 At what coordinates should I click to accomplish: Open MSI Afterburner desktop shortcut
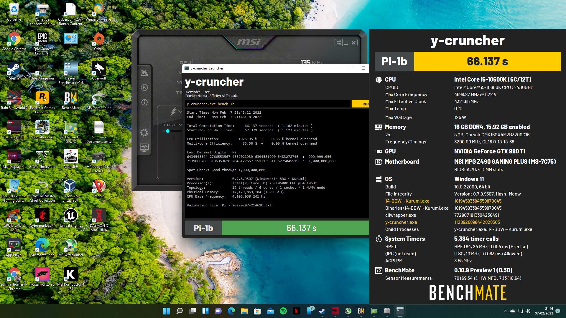(x=70, y=248)
